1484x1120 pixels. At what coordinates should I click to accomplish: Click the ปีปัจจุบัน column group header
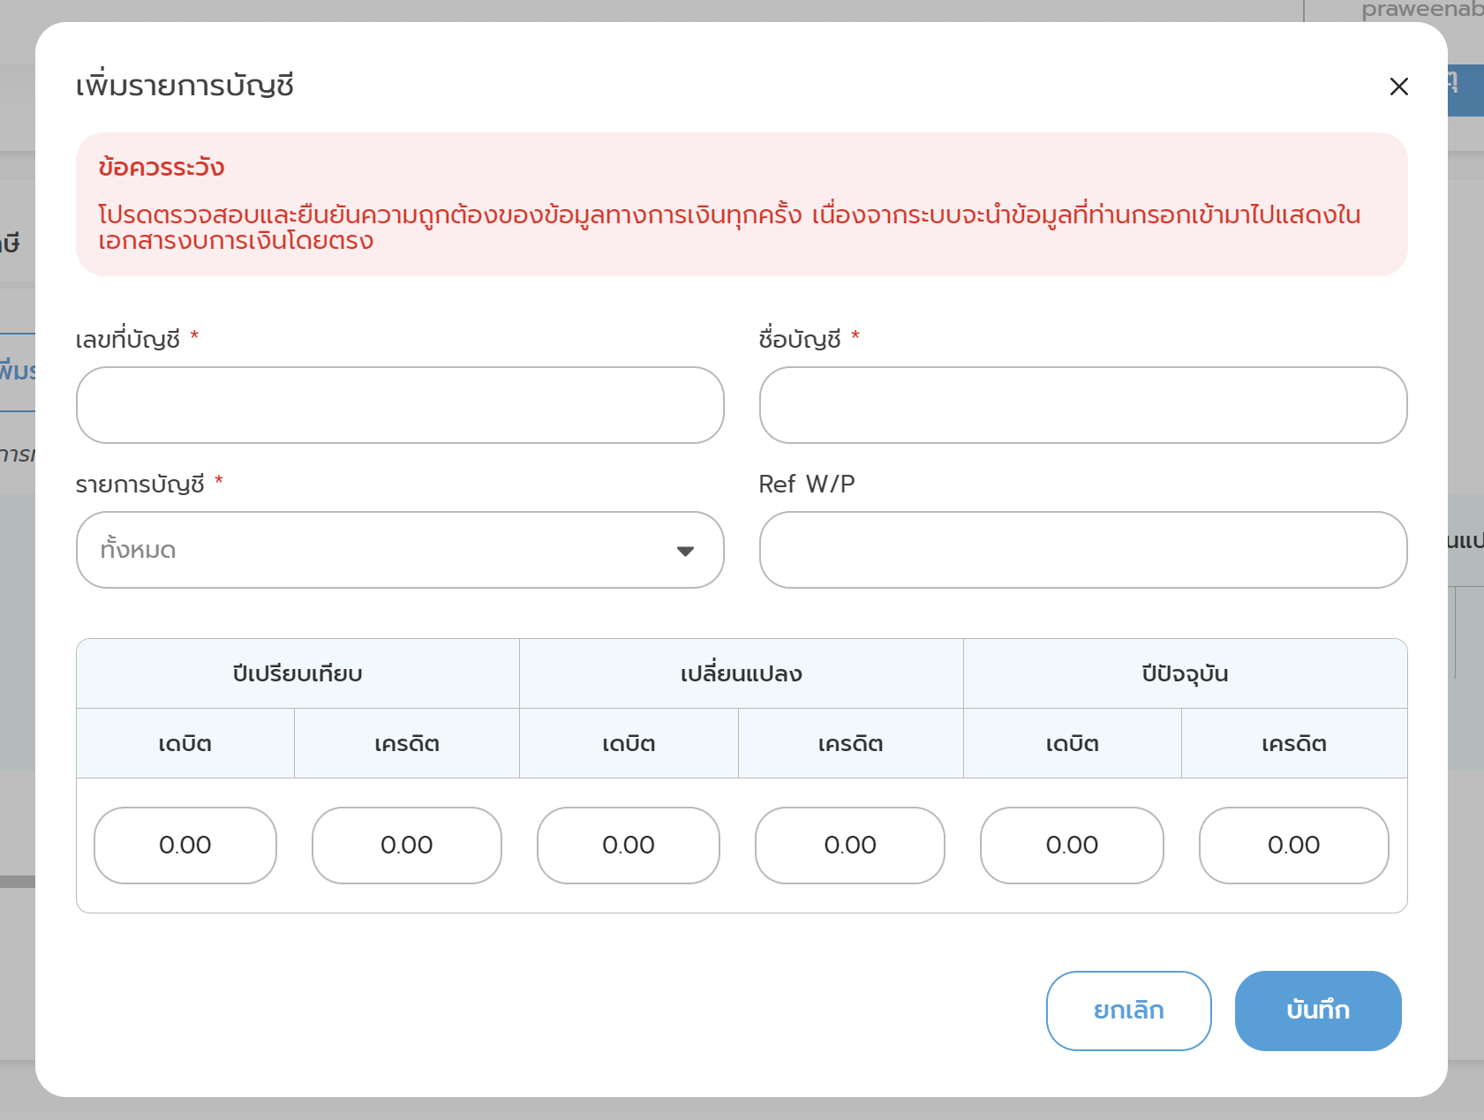coord(1185,673)
